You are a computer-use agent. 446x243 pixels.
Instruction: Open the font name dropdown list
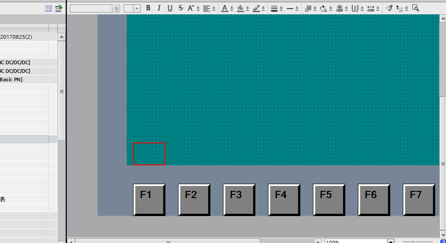(x=116, y=9)
